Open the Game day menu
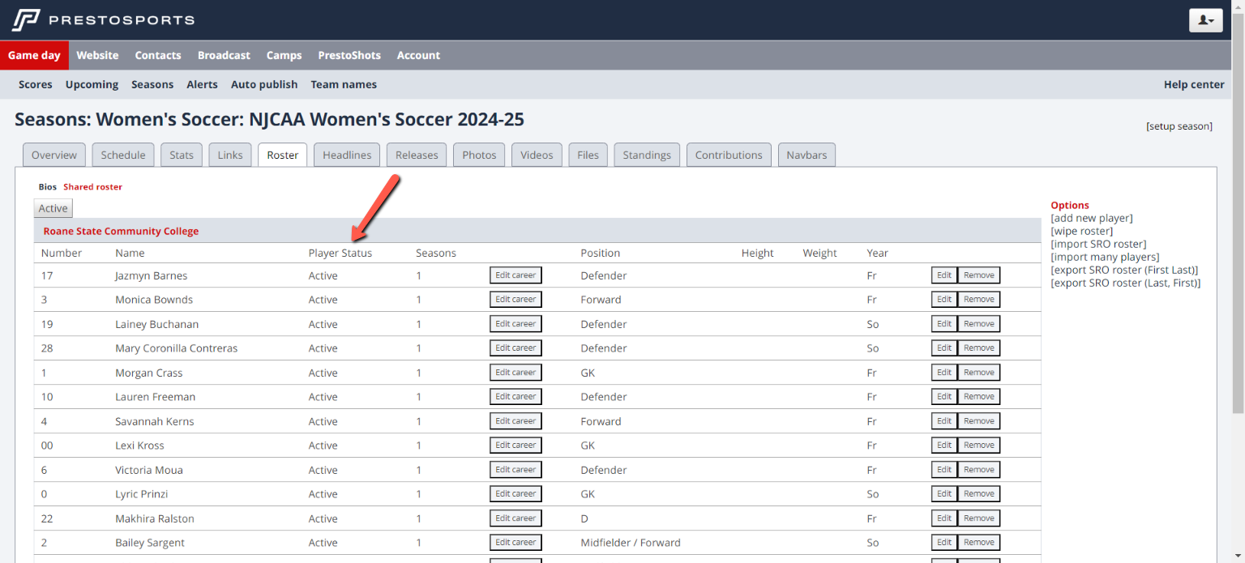1245x563 pixels. coord(34,55)
